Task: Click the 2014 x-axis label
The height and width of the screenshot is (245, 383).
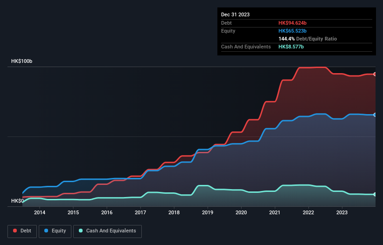Action: tap(40, 212)
